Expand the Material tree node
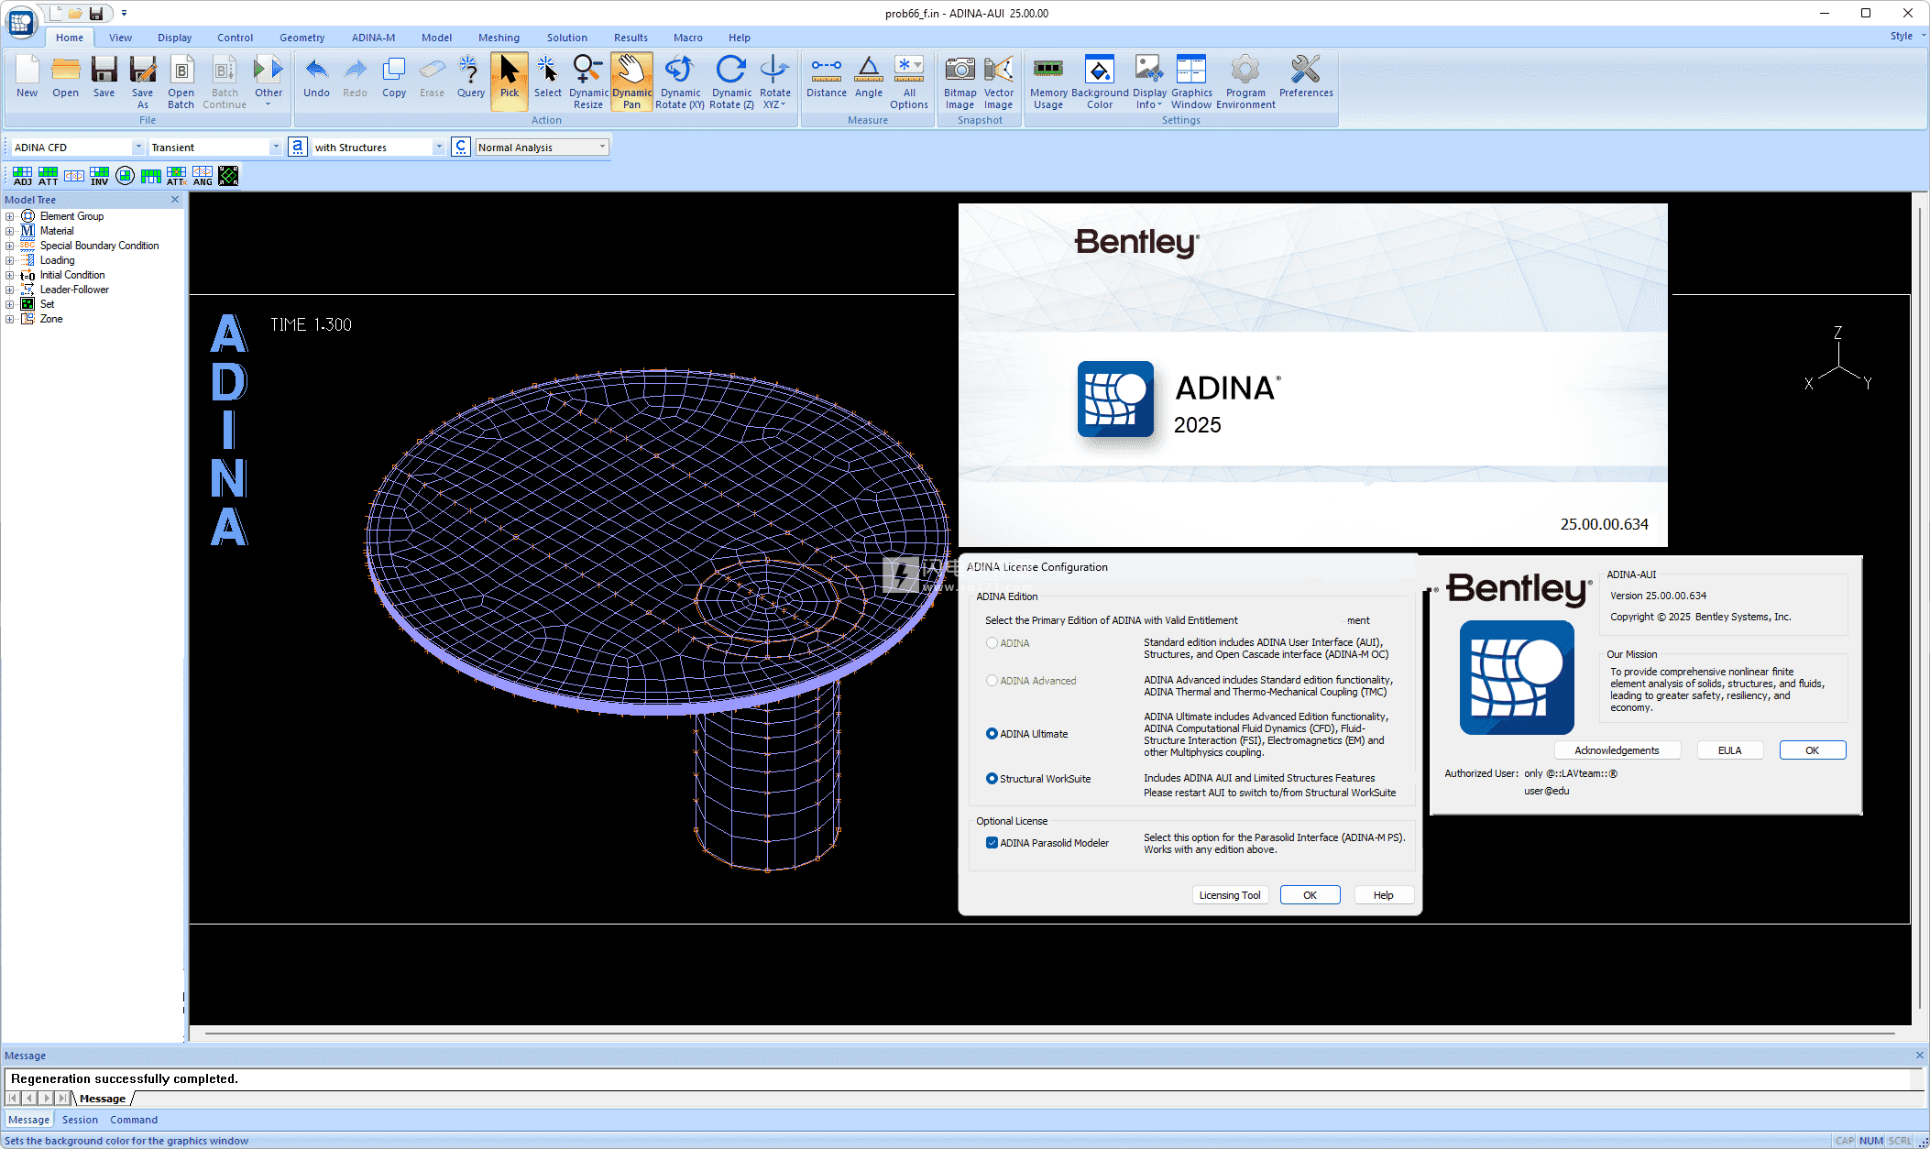This screenshot has height=1149, width=1930. coord(10,231)
